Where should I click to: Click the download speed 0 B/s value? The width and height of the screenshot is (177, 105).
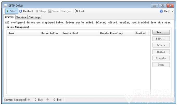click(58, 100)
